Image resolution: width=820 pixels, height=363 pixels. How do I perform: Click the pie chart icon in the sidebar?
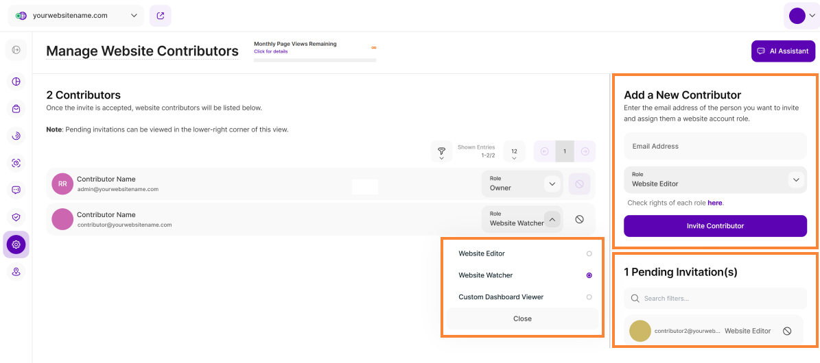point(16,82)
